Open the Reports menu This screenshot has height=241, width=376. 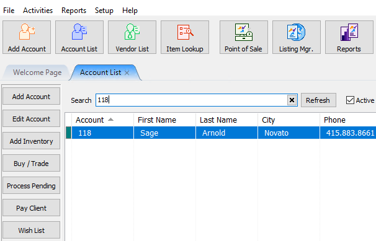click(74, 11)
